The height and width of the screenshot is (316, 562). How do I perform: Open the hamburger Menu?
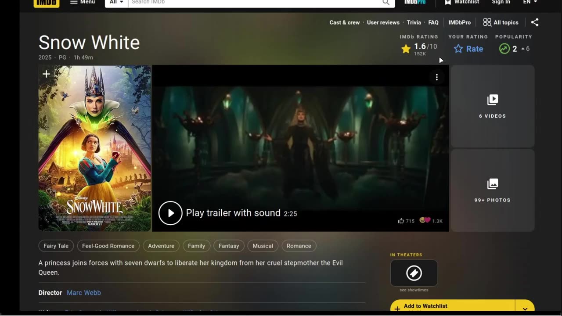tap(83, 2)
